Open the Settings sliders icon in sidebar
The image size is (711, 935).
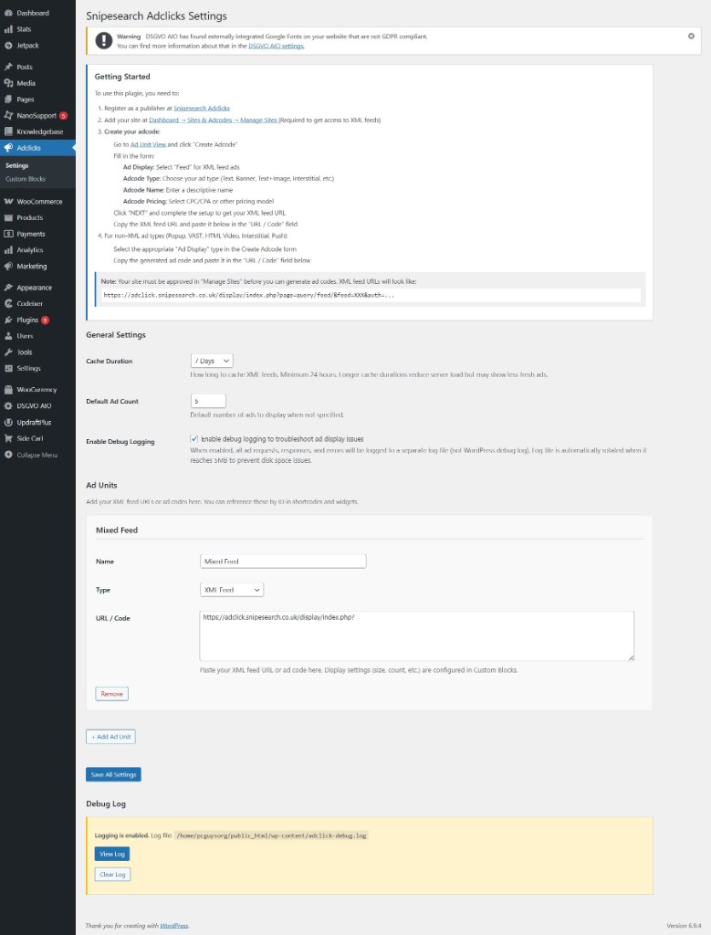[x=8, y=368]
